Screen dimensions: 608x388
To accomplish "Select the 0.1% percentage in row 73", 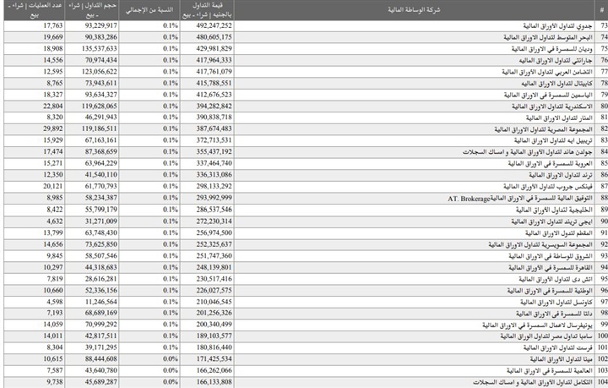I will (171, 25).
